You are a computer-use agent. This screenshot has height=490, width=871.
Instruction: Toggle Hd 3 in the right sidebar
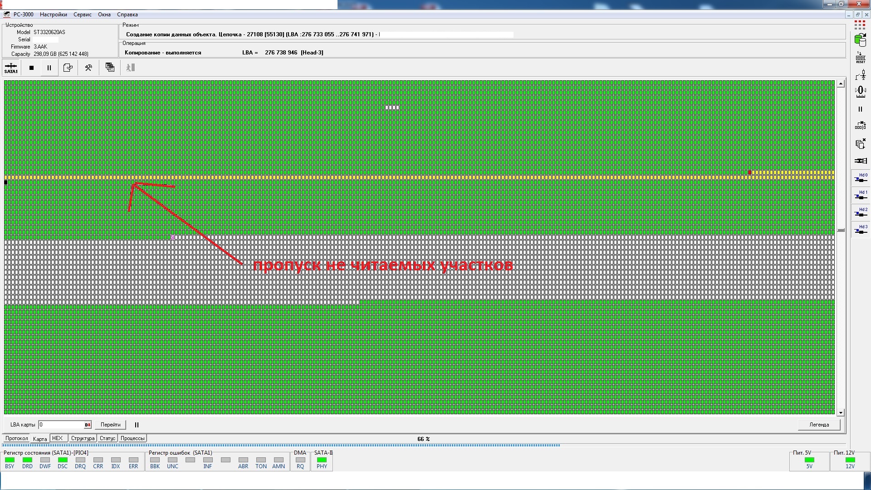point(861,230)
